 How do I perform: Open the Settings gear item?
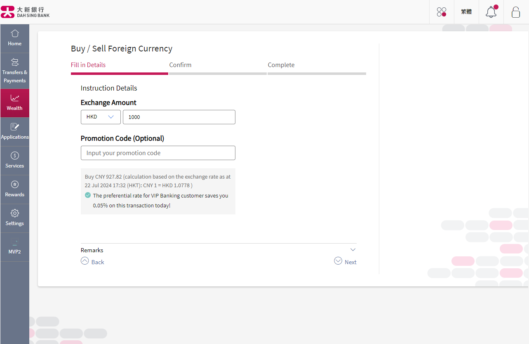pos(15,218)
